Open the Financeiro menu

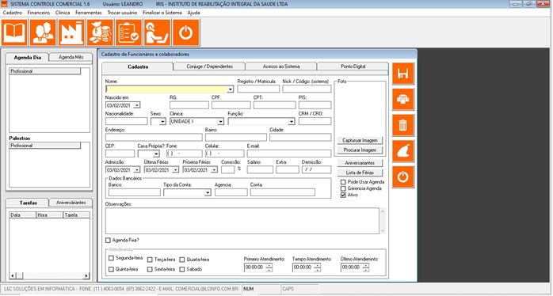tap(39, 13)
